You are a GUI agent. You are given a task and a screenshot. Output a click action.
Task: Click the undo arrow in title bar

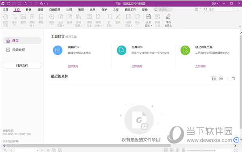click(31, 3)
